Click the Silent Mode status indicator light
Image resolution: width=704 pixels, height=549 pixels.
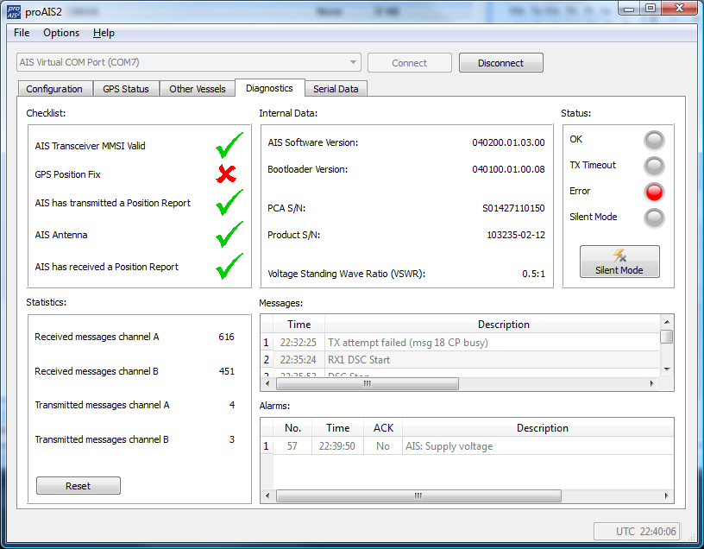tap(655, 218)
